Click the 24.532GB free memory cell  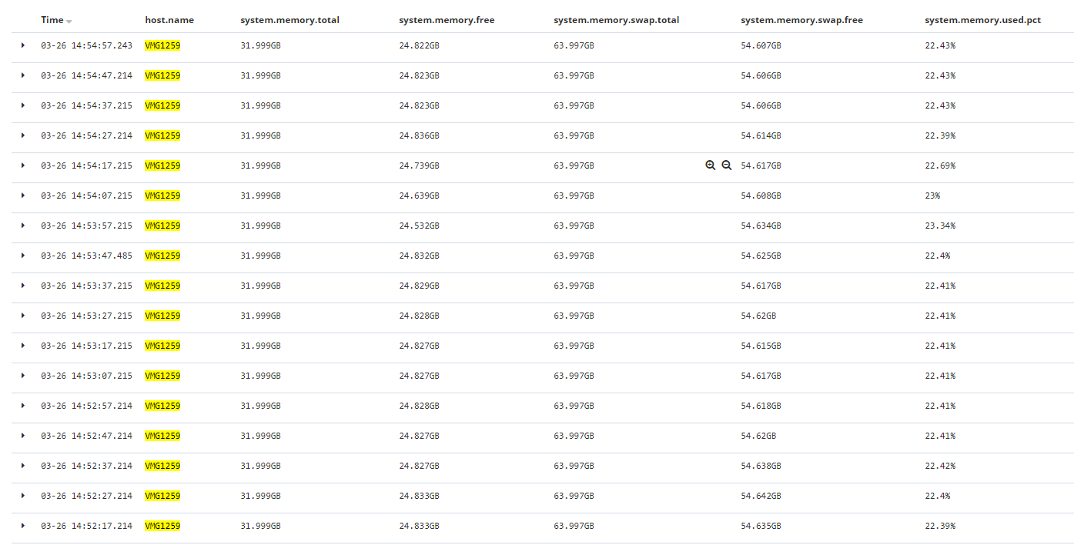tap(419, 226)
